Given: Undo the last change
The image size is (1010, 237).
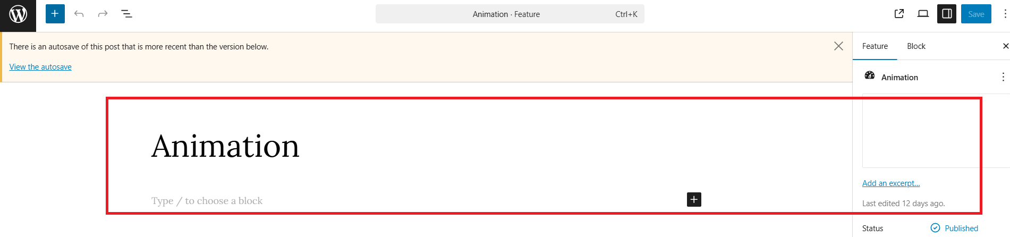Looking at the screenshot, I should (79, 14).
